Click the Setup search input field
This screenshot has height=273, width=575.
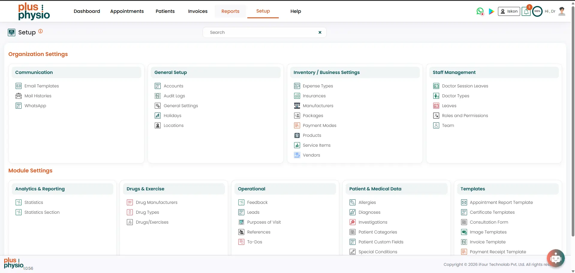pos(261,32)
